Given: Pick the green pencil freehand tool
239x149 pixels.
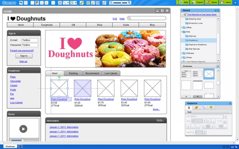Looking at the screenshot, I should click(82, 3).
